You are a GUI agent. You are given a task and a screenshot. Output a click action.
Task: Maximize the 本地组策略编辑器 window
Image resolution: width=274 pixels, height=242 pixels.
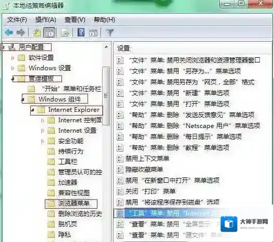click(x=241, y=4)
